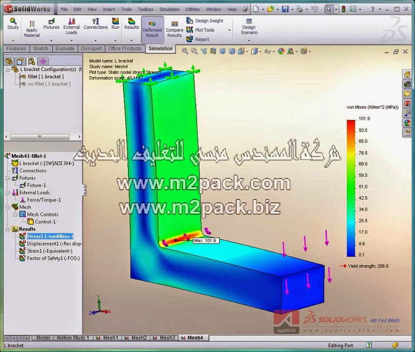Open Compare Results

pos(174,29)
